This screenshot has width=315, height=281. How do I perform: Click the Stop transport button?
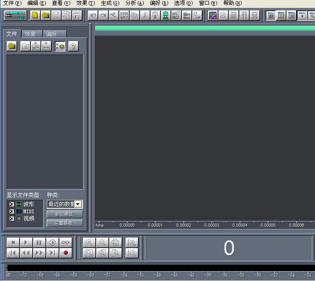13,243
